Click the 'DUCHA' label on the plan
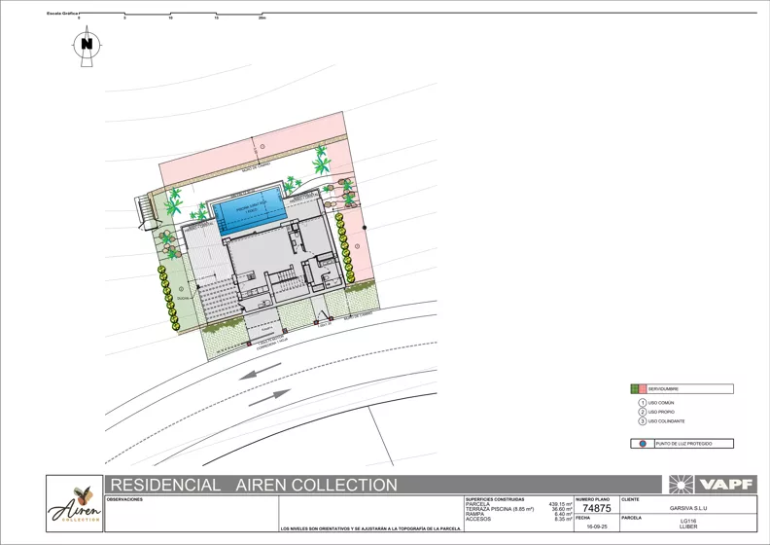Viewport: 770px width, 545px height. tap(183, 299)
